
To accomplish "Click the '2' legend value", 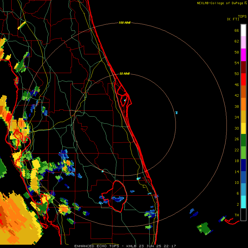I will (x=238, y=204).
